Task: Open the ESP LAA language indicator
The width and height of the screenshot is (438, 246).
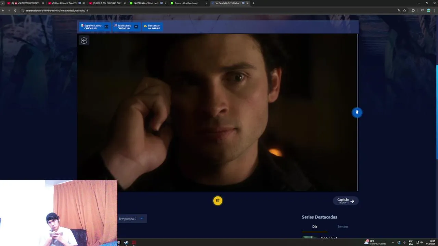Action: [x=411, y=243]
